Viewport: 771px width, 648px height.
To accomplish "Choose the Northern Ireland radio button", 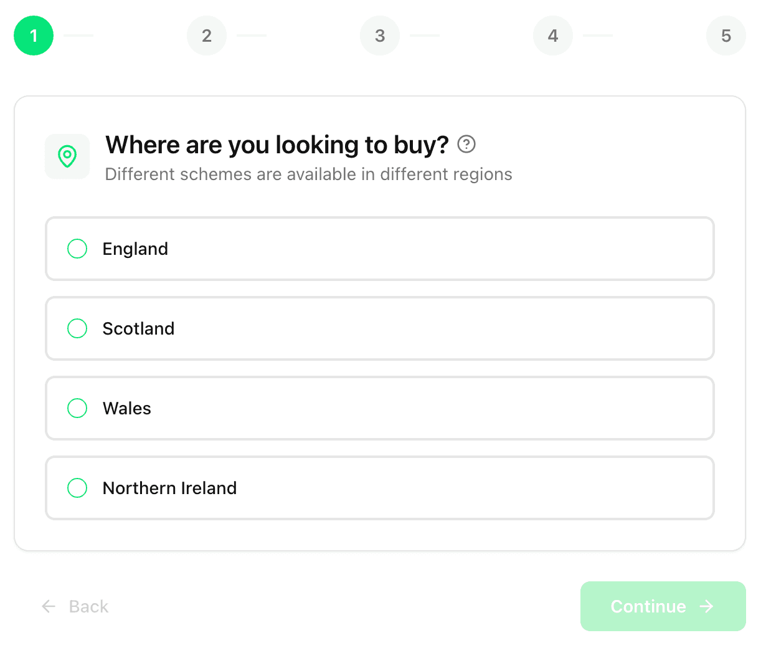I will (77, 488).
